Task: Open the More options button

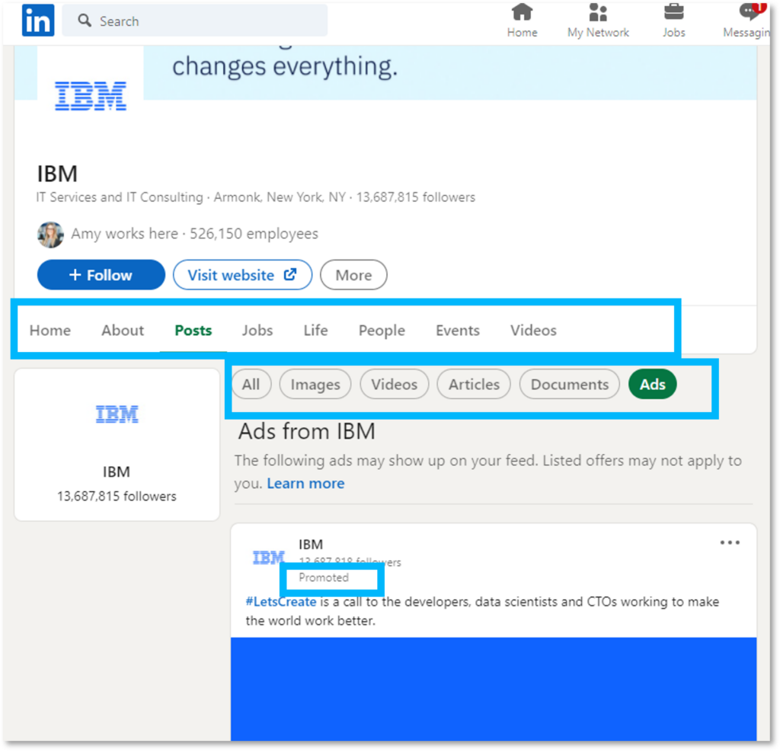Action: [353, 275]
